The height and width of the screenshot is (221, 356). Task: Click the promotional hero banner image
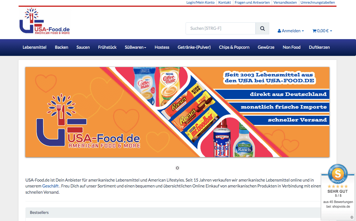tap(177, 112)
